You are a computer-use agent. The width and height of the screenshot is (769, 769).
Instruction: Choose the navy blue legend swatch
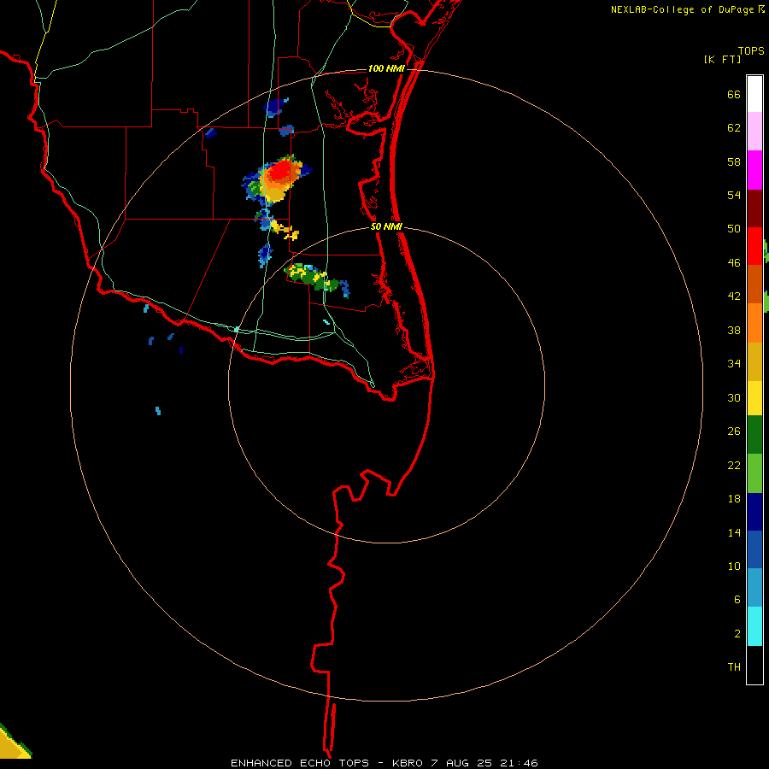tap(754, 512)
